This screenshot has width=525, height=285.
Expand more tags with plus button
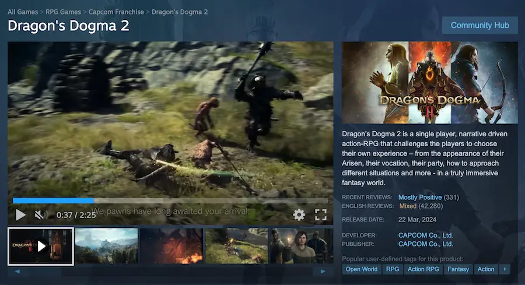(x=505, y=269)
